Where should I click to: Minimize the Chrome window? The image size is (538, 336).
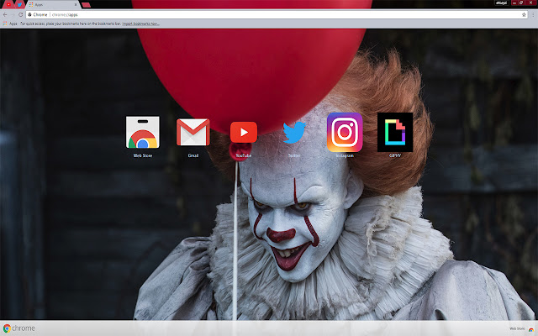coord(514,3)
